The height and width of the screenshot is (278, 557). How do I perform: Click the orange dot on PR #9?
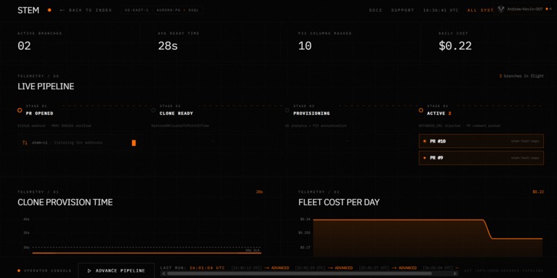click(424, 158)
